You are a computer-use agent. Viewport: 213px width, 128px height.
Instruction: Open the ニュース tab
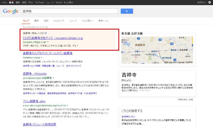click(73, 21)
